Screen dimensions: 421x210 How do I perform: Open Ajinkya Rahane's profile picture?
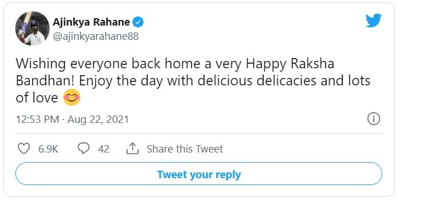point(32,28)
